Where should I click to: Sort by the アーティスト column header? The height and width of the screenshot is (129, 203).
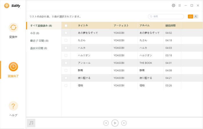[x=121, y=25]
